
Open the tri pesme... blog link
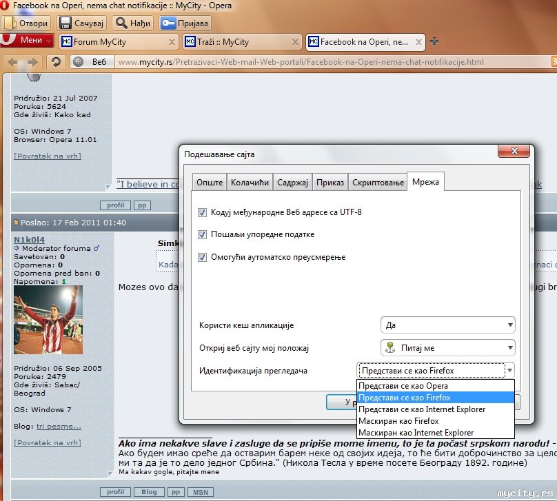(x=59, y=426)
